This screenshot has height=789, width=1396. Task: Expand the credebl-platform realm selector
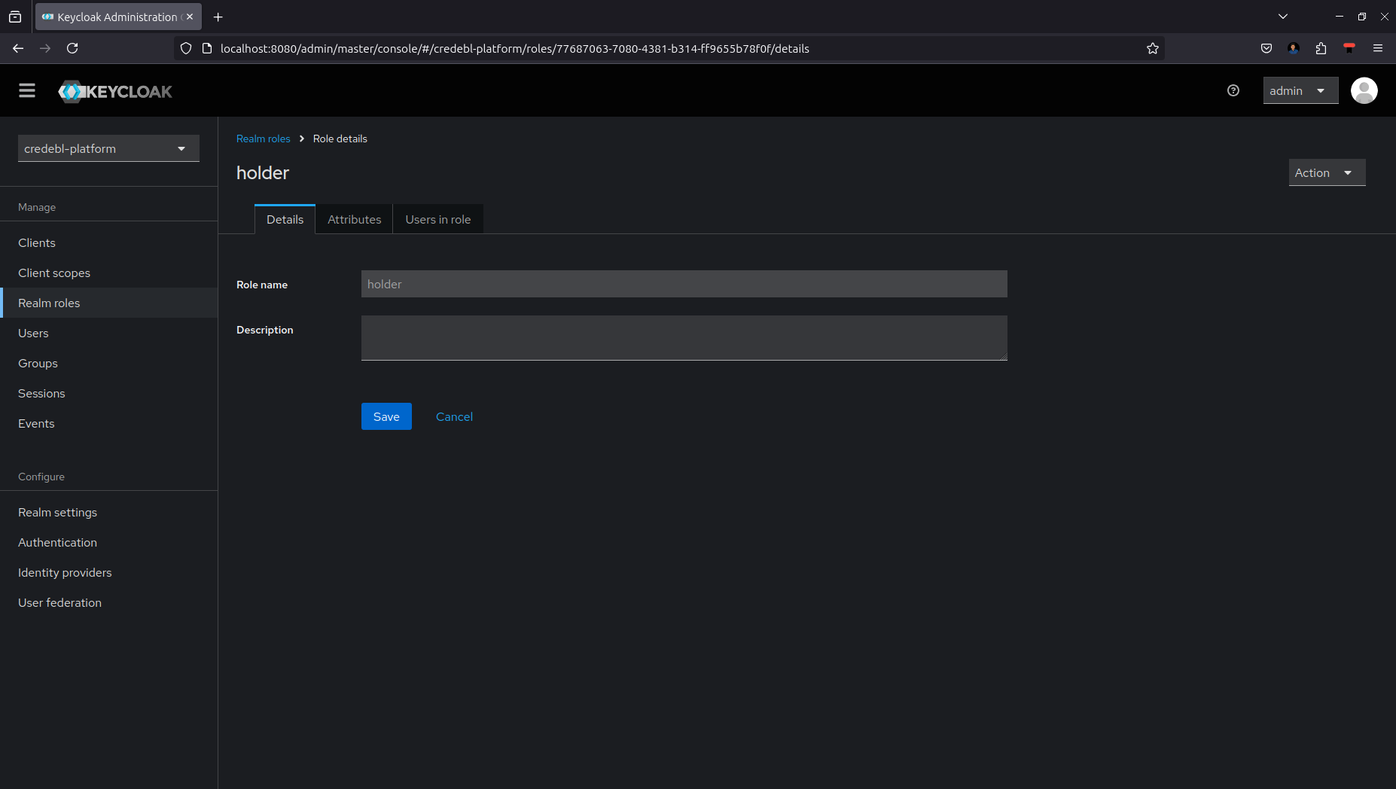click(108, 149)
